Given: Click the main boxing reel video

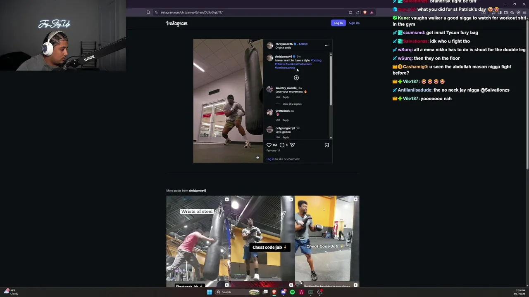Looking at the screenshot, I should click(228, 101).
